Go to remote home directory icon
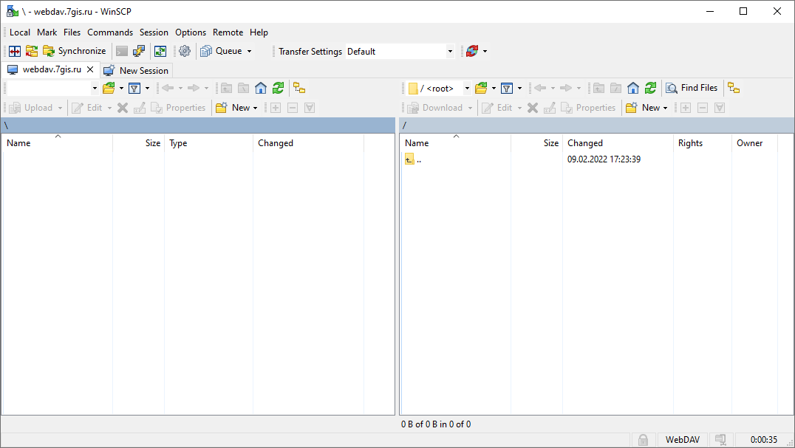 pos(633,88)
